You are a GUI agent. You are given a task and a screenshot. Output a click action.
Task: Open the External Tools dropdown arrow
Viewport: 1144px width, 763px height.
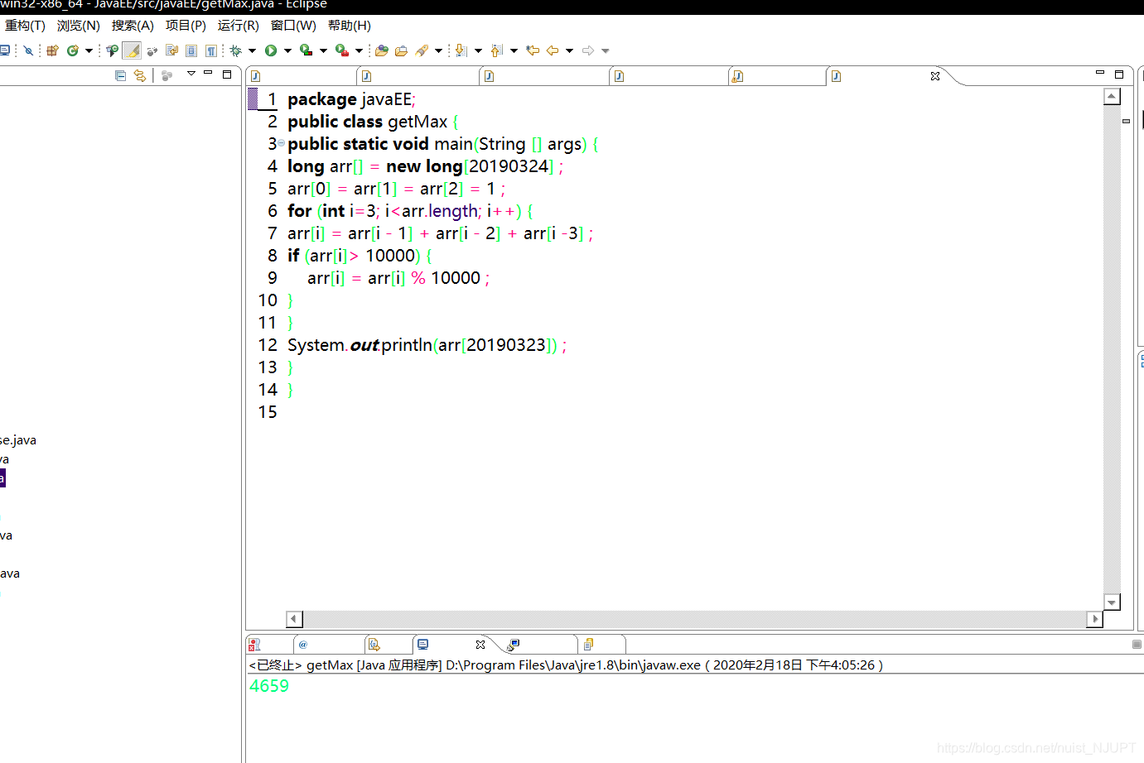[x=359, y=50]
